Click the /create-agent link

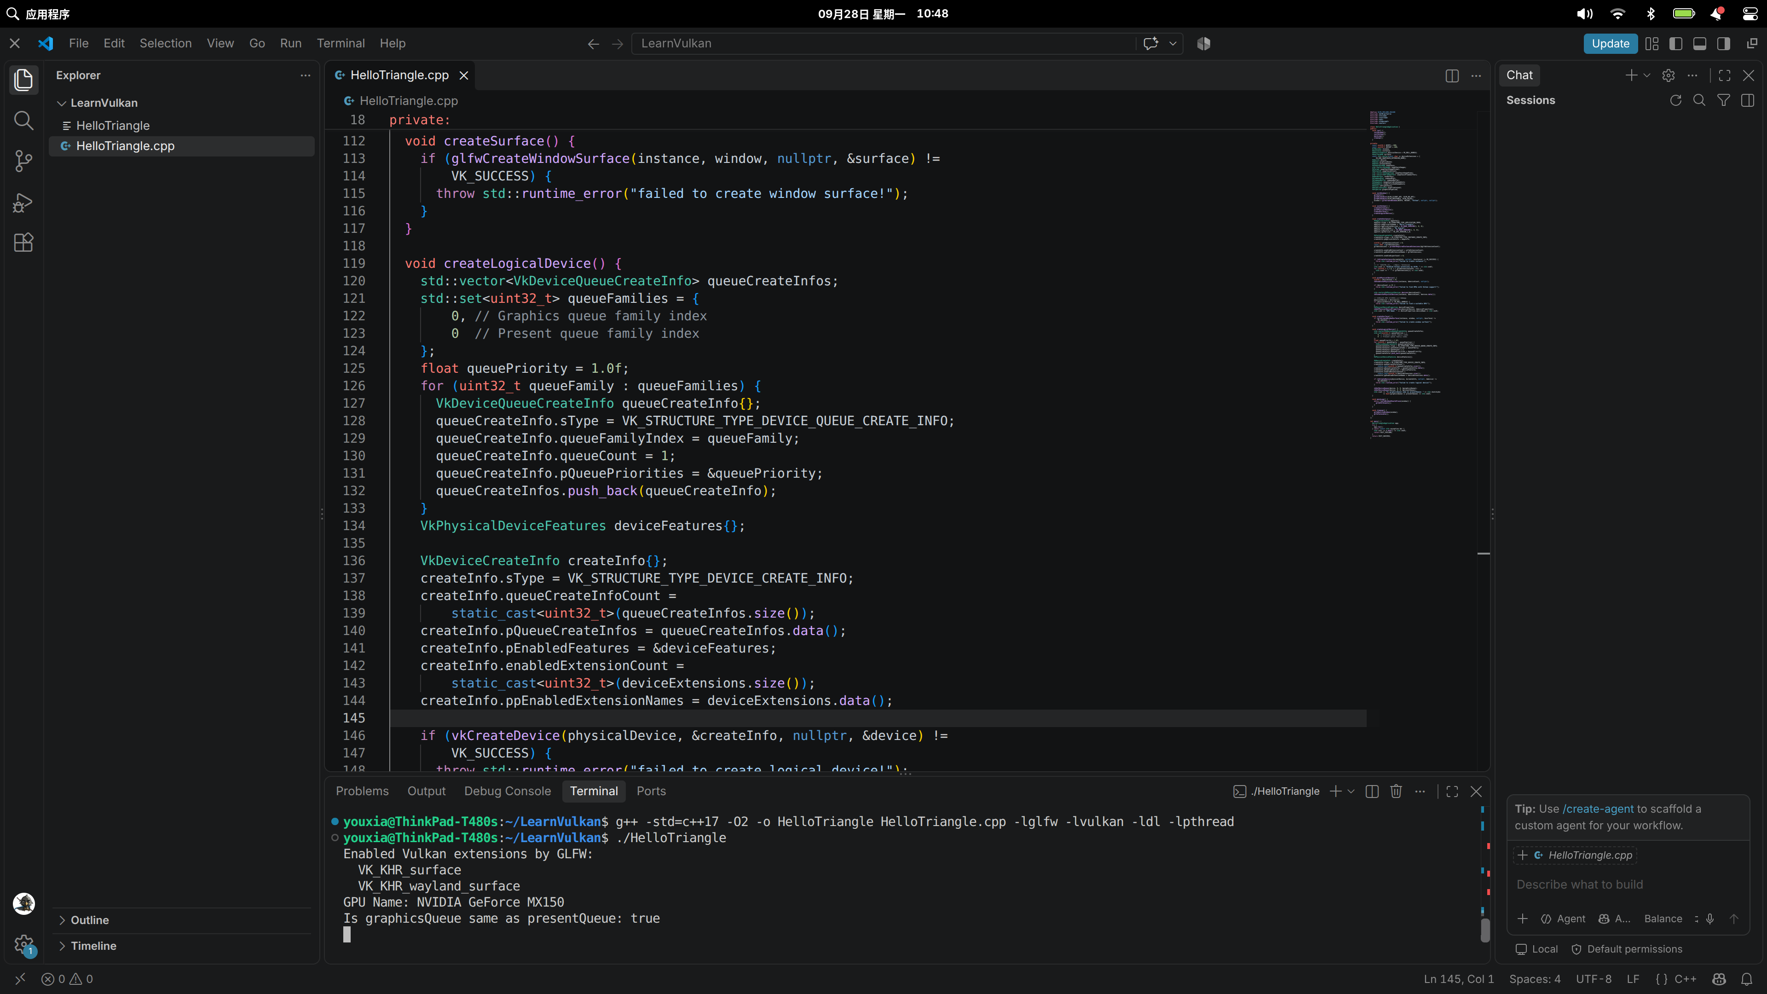tap(1598, 809)
